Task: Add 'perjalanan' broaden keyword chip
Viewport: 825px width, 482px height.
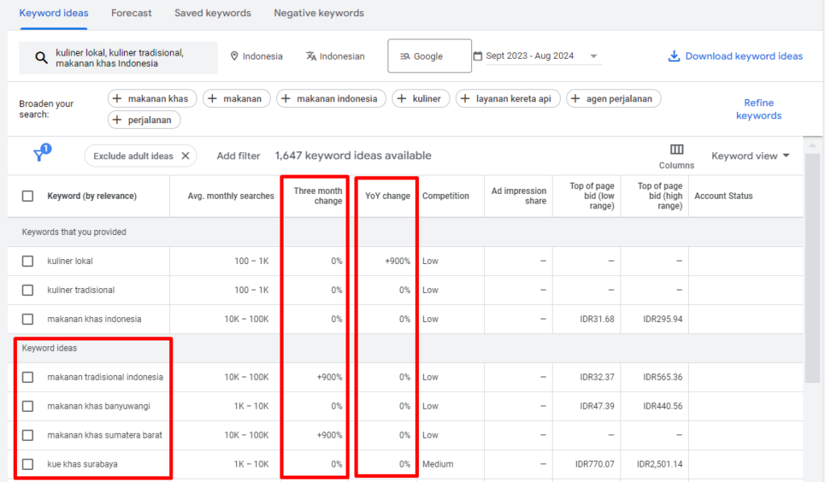Action: (x=144, y=120)
